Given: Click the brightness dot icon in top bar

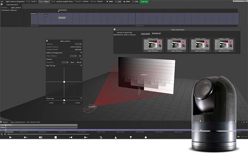Looking at the screenshot, I should pyautogui.click(x=107, y=1).
